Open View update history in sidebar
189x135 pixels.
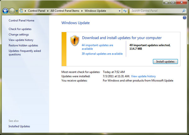pyautogui.click(x=21, y=40)
